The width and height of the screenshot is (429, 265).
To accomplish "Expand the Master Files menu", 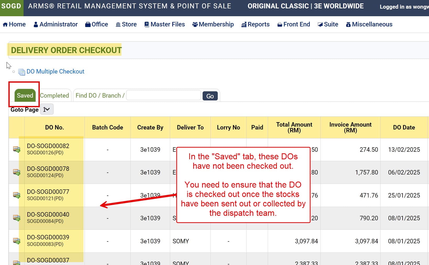I will click(x=165, y=24).
